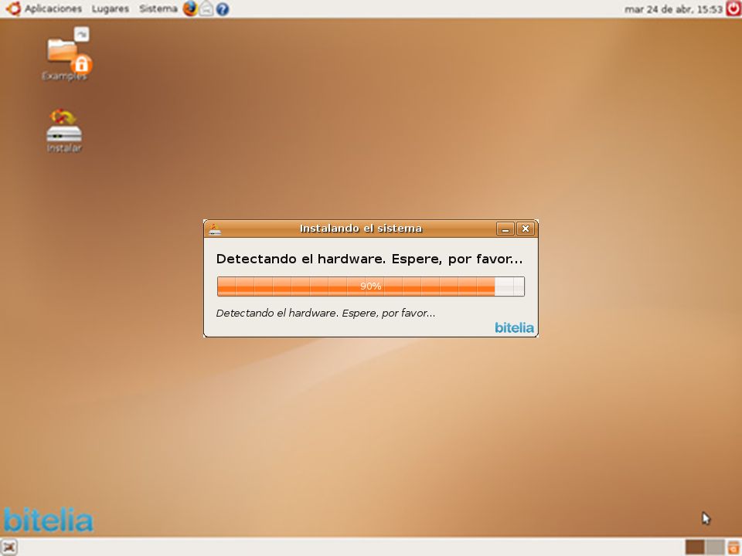Open the Evolution mail launcher icon
This screenshot has height=556, width=742.
click(206, 9)
